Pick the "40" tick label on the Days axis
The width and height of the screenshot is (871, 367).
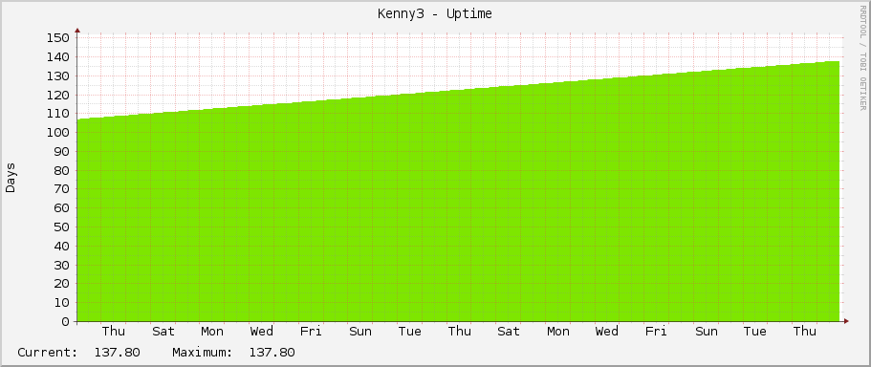62,246
